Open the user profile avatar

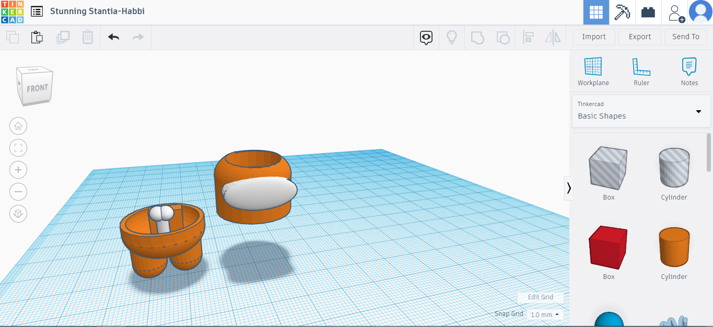point(700,12)
